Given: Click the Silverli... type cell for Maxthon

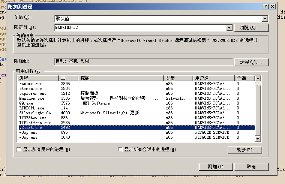Looking at the screenshot, I should [178, 98].
